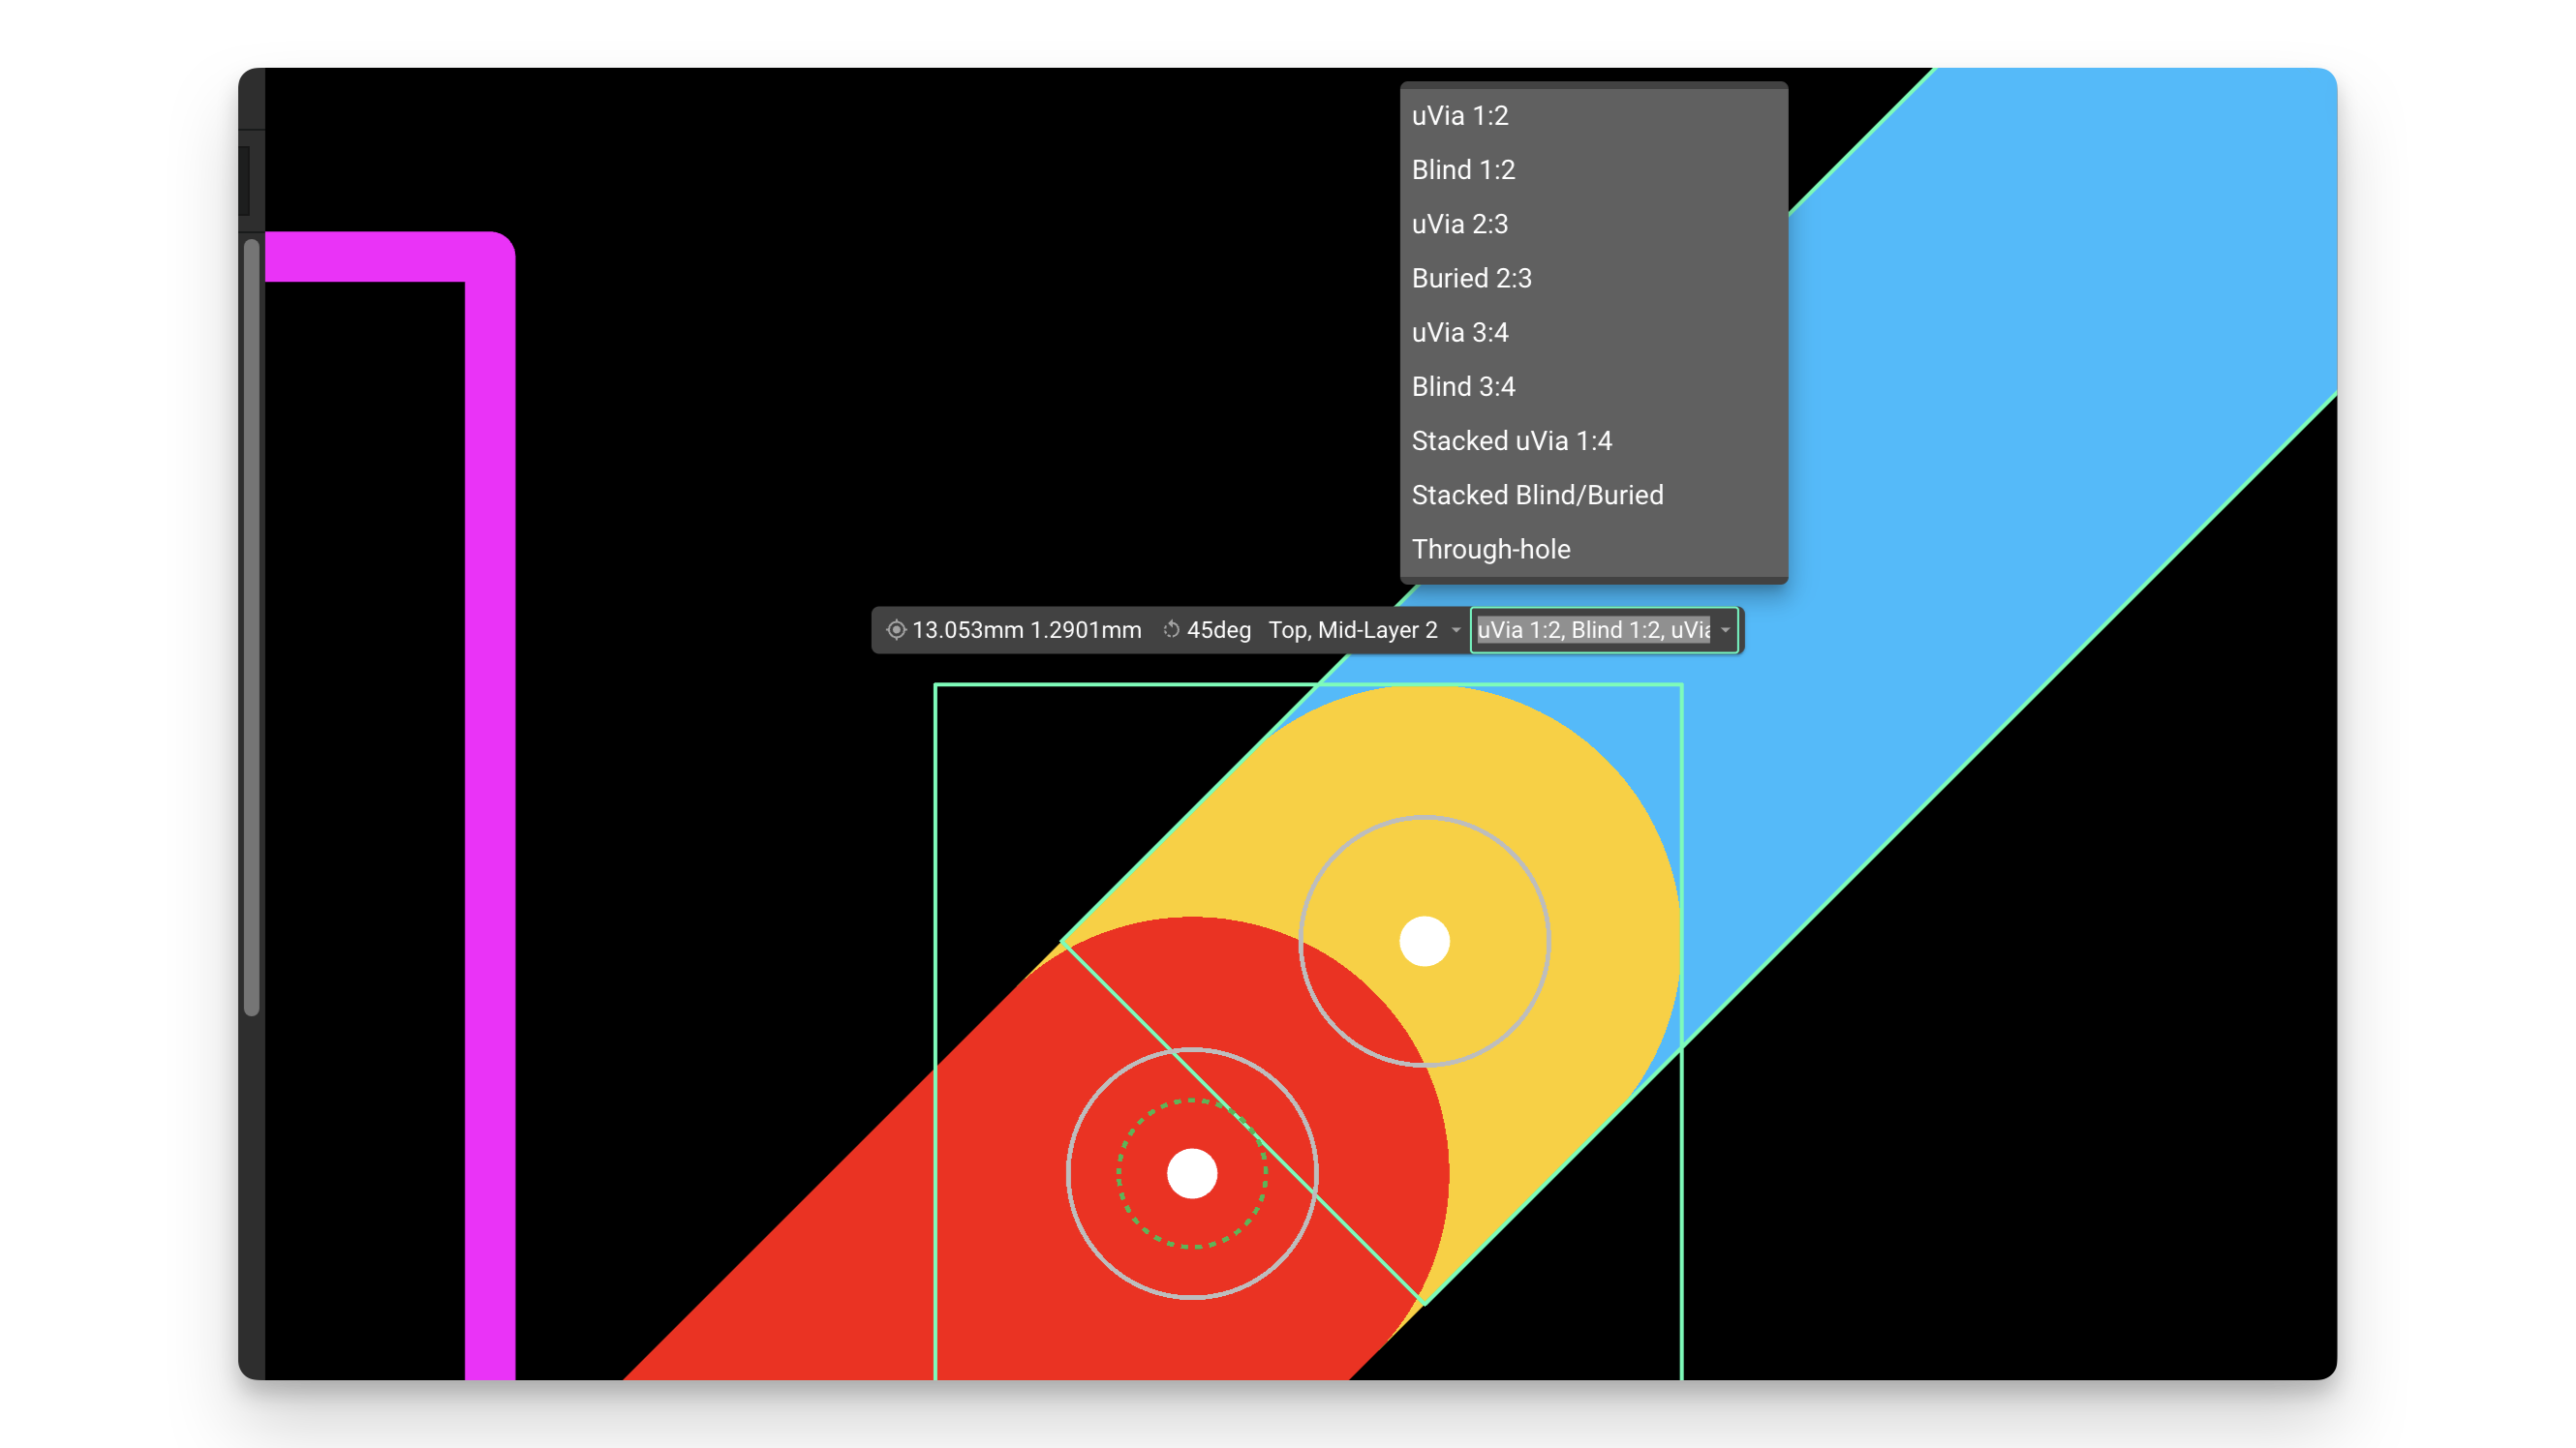Pick Buried 2:3 via type
This screenshot has width=2576, height=1448.
coord(1593,278)
